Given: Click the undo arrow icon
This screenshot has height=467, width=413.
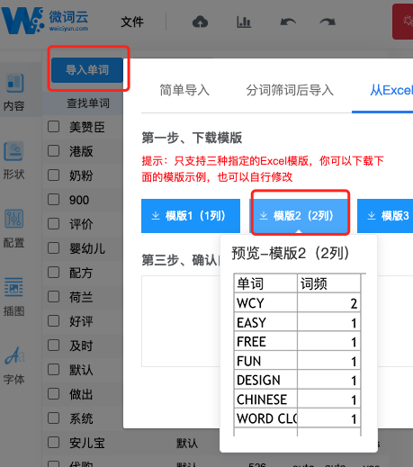Looking at the screenshot, I should (288, 22).
